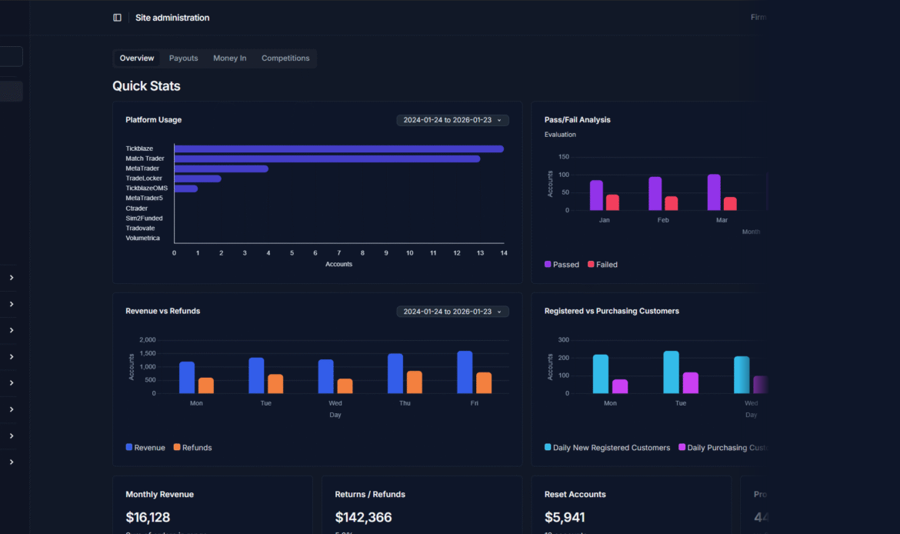Click the MetaTrader5 platform label
Viewport: 900px width, 534px height.
click(x=144, y=198)
